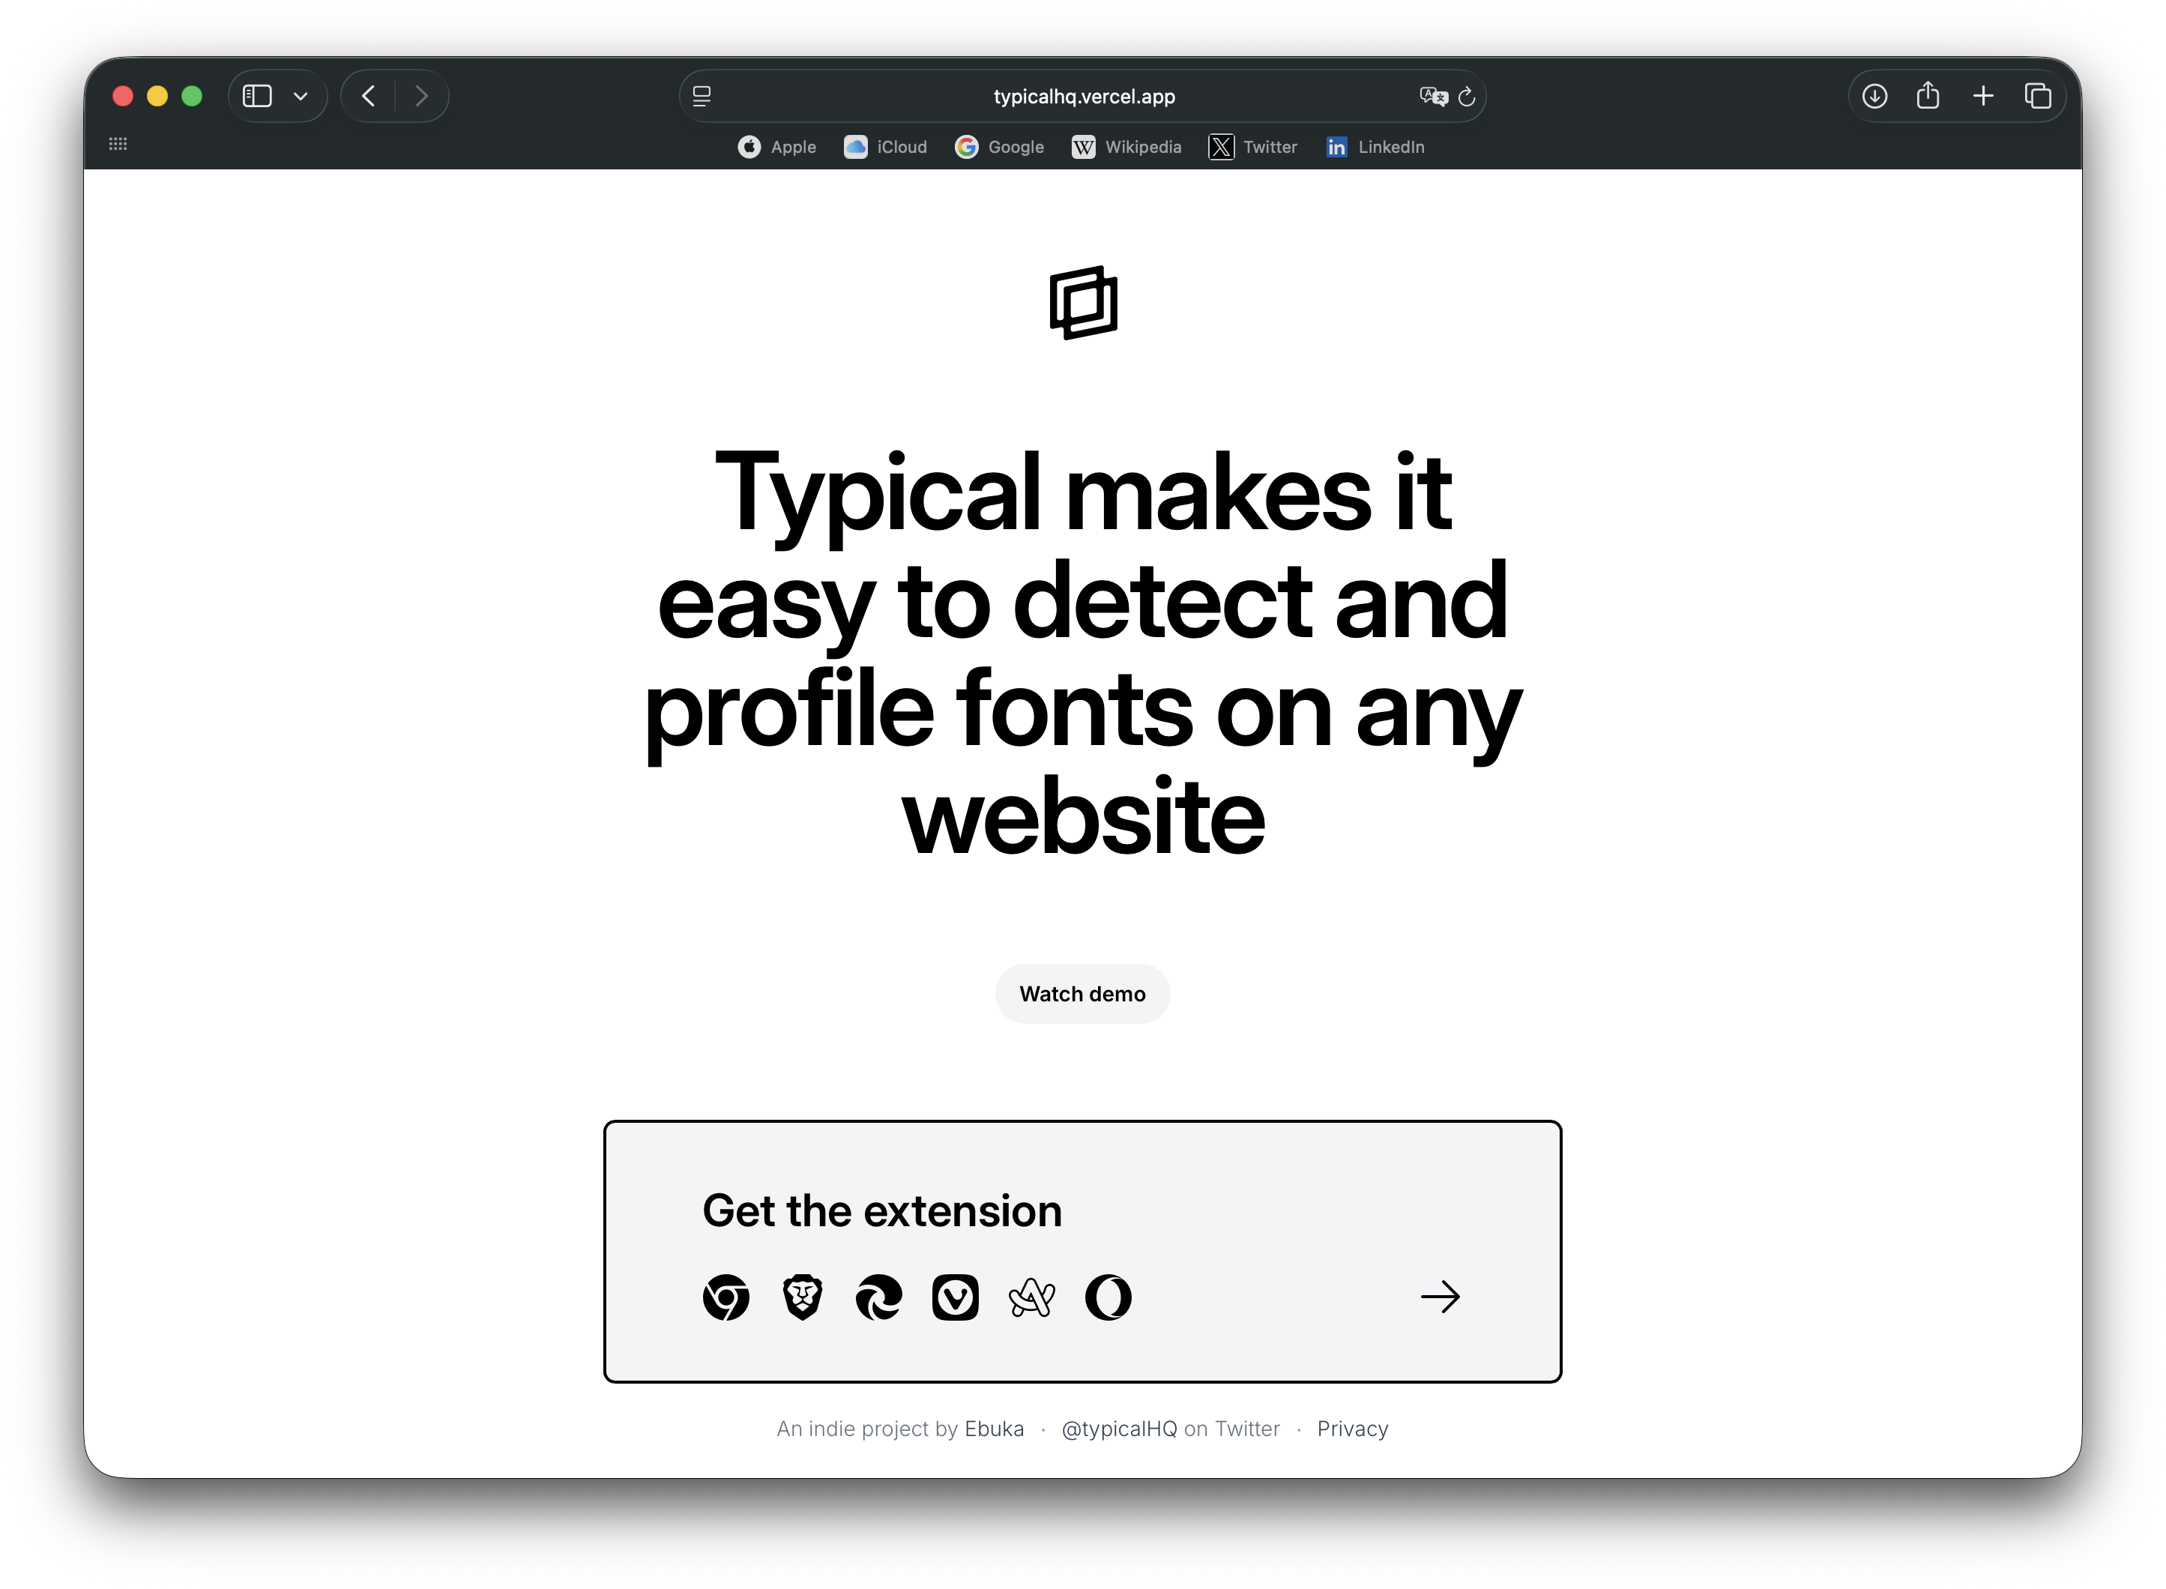The image size is (2166, 1589).
Task: Open the LinkedIn bookmark
Action: tap(1375, 147)
